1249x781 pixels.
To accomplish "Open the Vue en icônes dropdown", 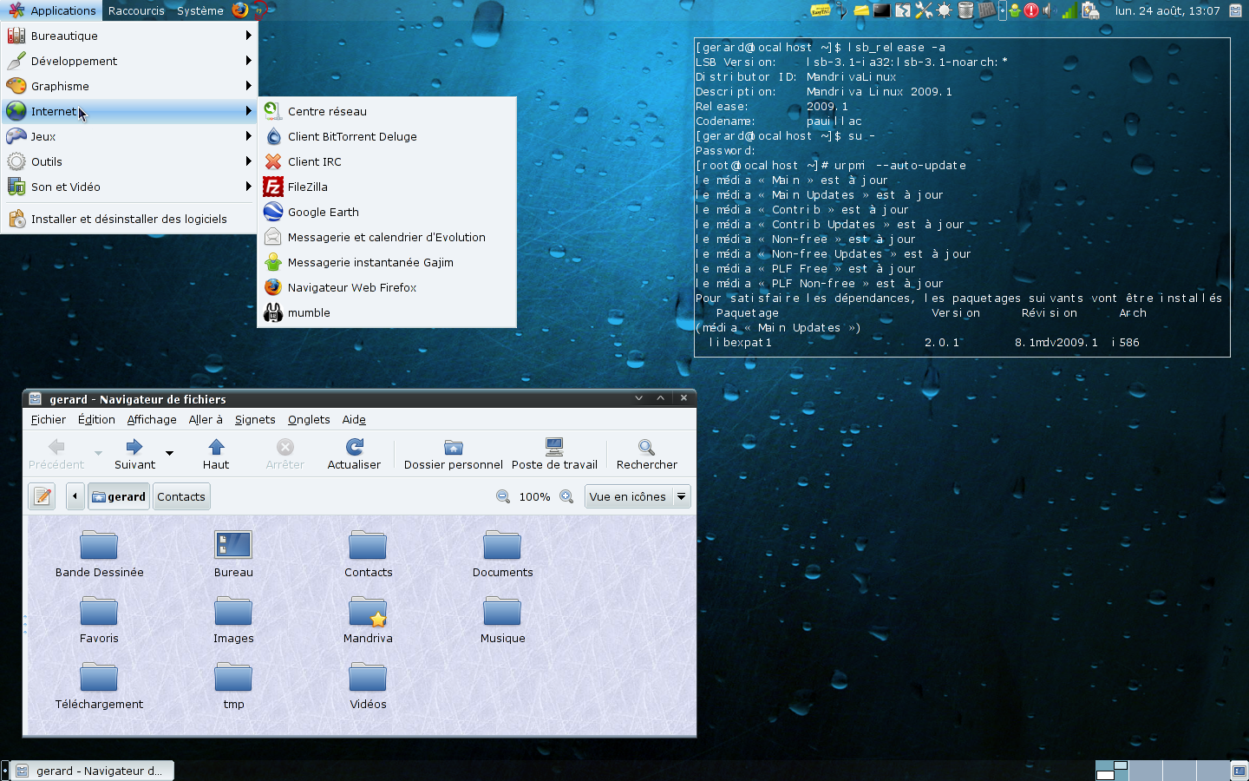I will tap(638, 496).
